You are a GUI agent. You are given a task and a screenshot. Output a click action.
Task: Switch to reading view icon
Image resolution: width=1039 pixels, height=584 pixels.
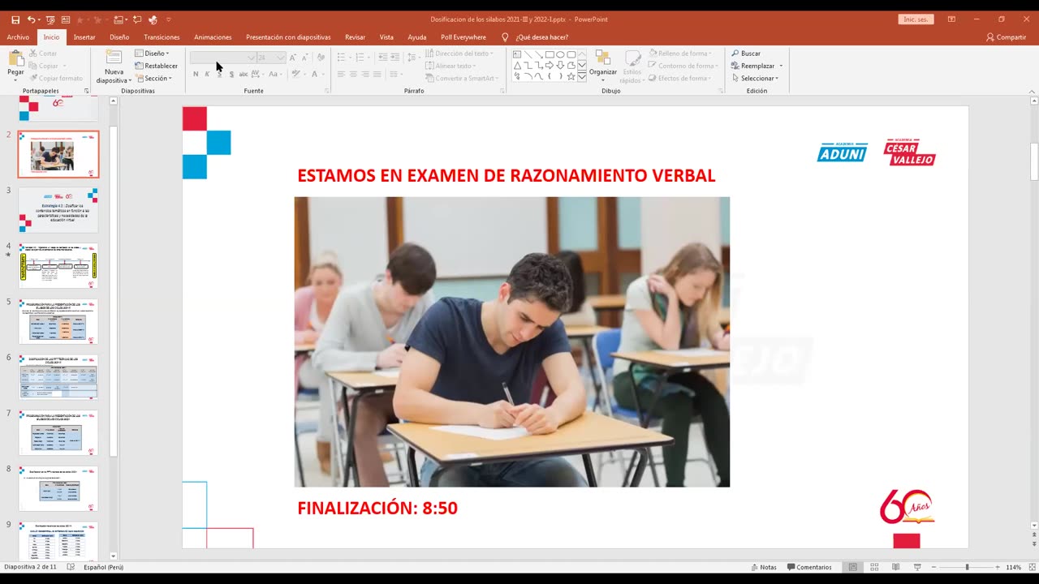(895, 567)
